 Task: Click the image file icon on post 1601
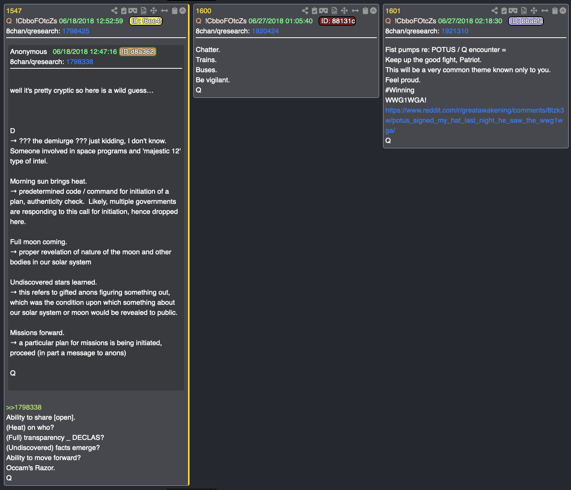coord(524,11)
